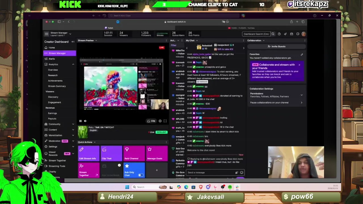Open Research under Analytics

(53, 75)
